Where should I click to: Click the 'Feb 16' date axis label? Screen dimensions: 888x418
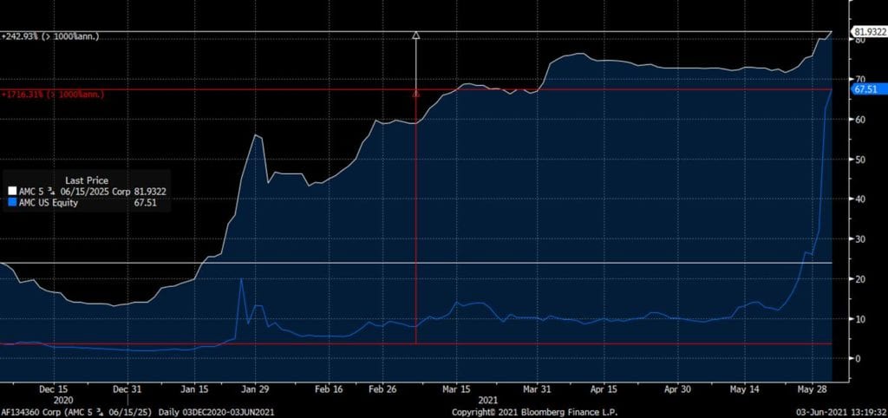tap(329, 389)
